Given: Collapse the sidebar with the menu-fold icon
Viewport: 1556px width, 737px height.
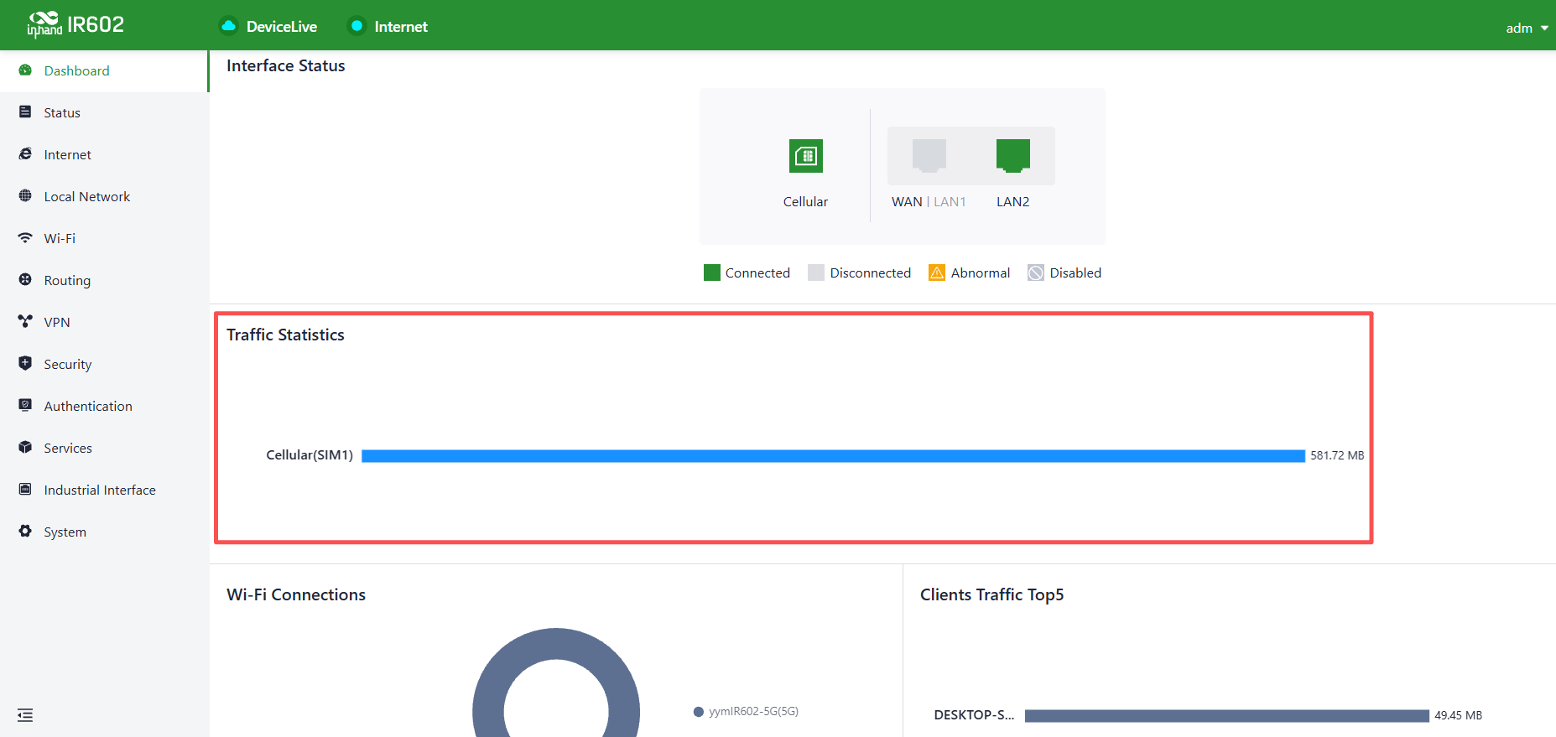Looking at the screenshot, I should pos(25,715).
